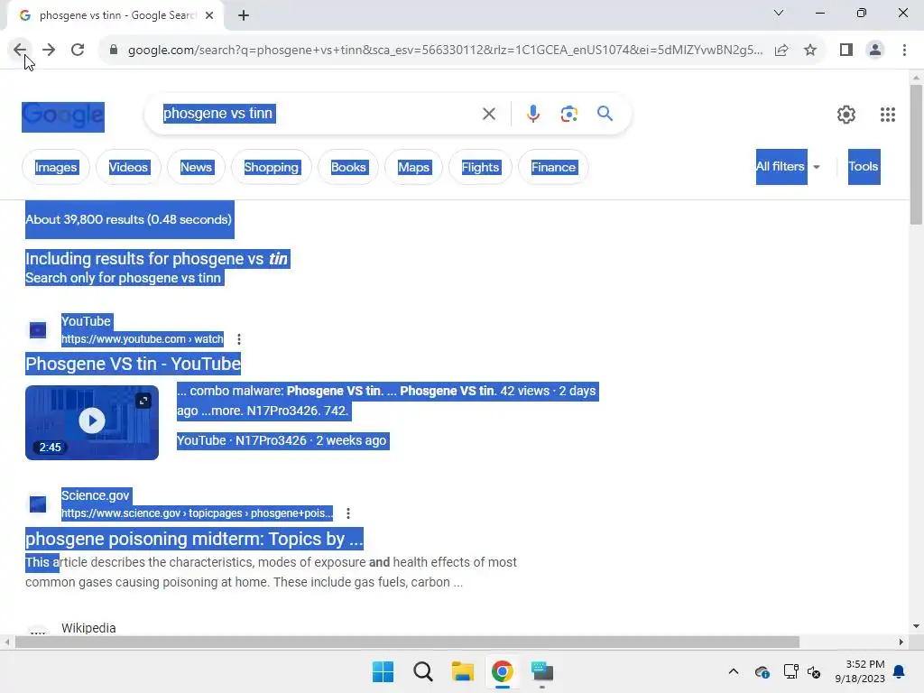Open tab search chevron
This screenshot has width=924, height=693.
[779, 13]
